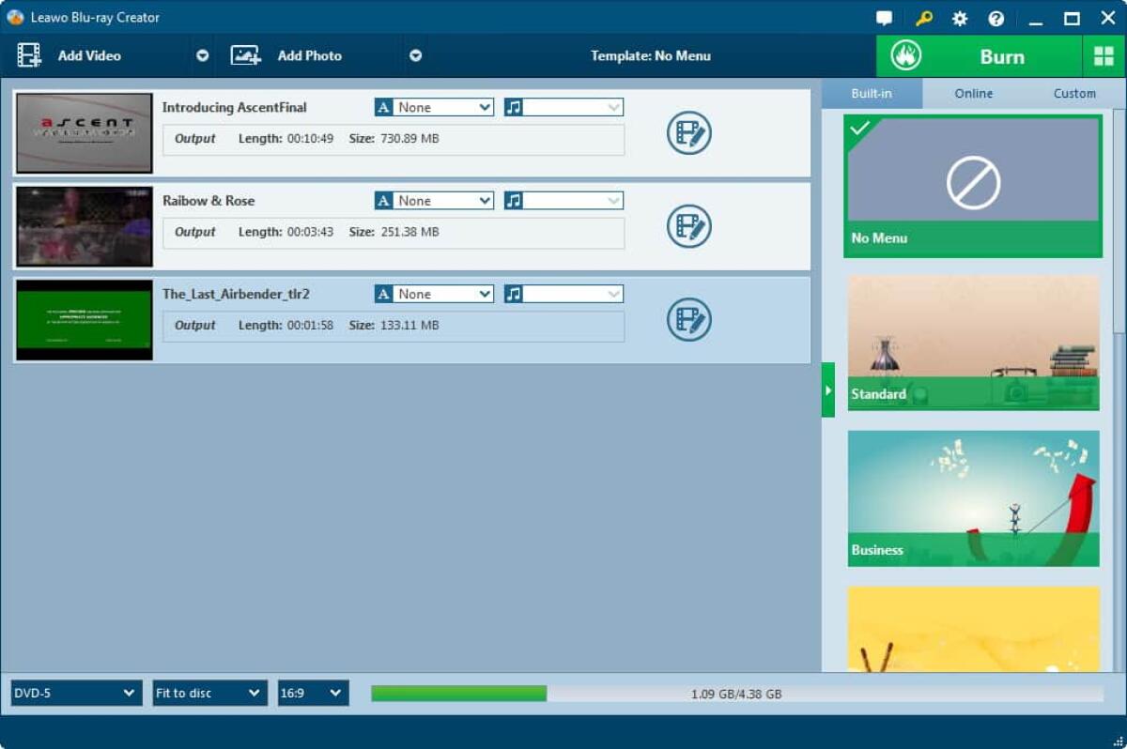Open the settings gear
The image size is (1127, 749).
click(959, 18)
